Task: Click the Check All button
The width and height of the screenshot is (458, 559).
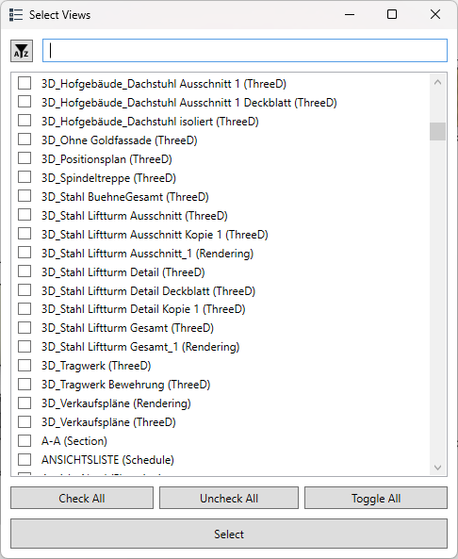Action: [82, 498]
